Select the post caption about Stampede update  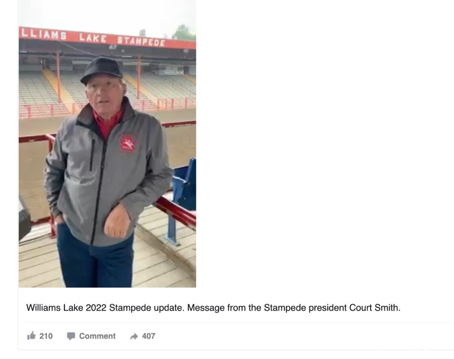point(213,308)
